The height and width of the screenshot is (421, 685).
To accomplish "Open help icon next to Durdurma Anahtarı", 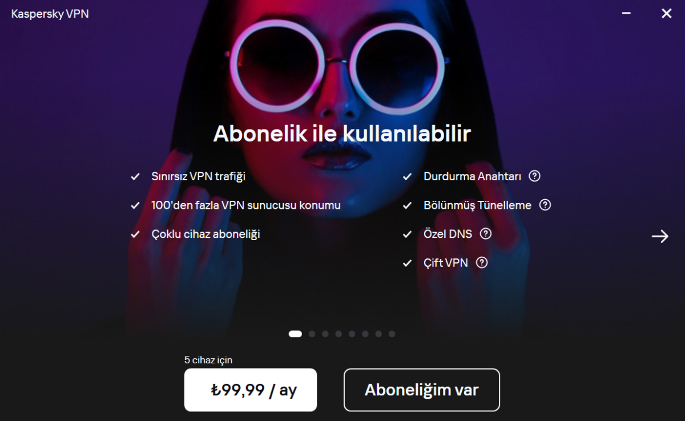I will coord(534,176).
